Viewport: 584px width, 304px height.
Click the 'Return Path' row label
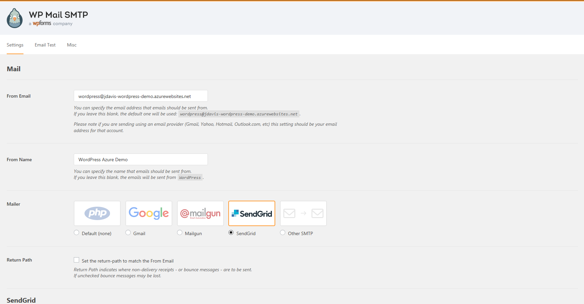point(19,260)
